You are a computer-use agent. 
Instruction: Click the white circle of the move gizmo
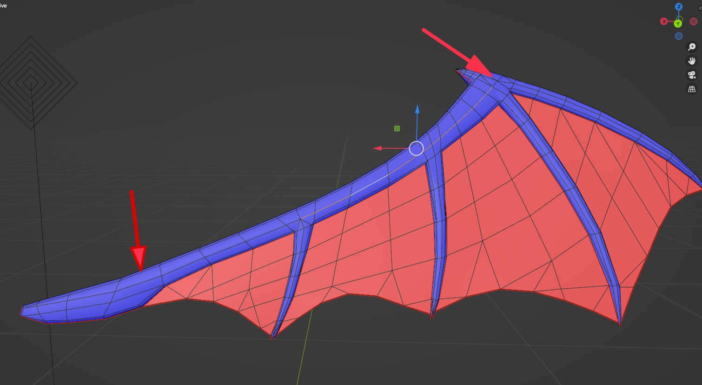(416, 149)
